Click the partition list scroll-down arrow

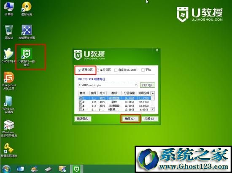(153, 109)
